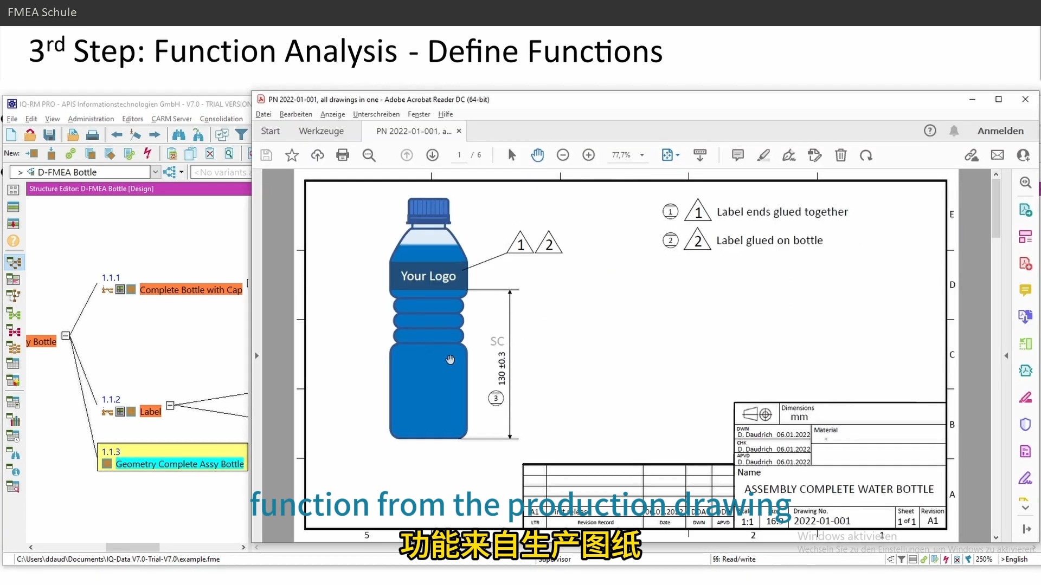This screenshot has width=1041, height=585.
Task: Open the Highlight text tool in Acrobat
Action: [764, 155]
